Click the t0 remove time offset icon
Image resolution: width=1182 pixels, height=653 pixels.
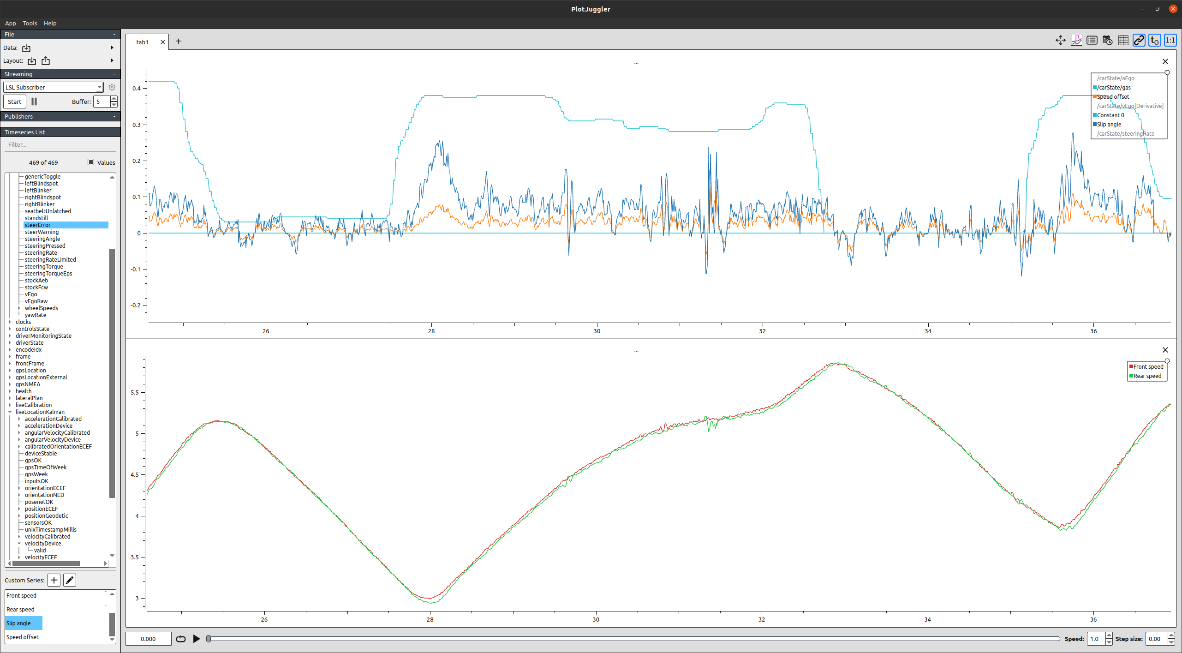pos(1153,40)
